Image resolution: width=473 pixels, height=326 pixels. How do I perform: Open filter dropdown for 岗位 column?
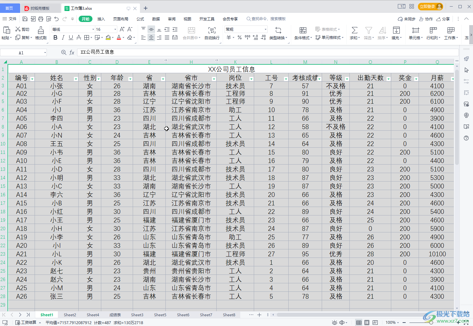coord(251,79)
